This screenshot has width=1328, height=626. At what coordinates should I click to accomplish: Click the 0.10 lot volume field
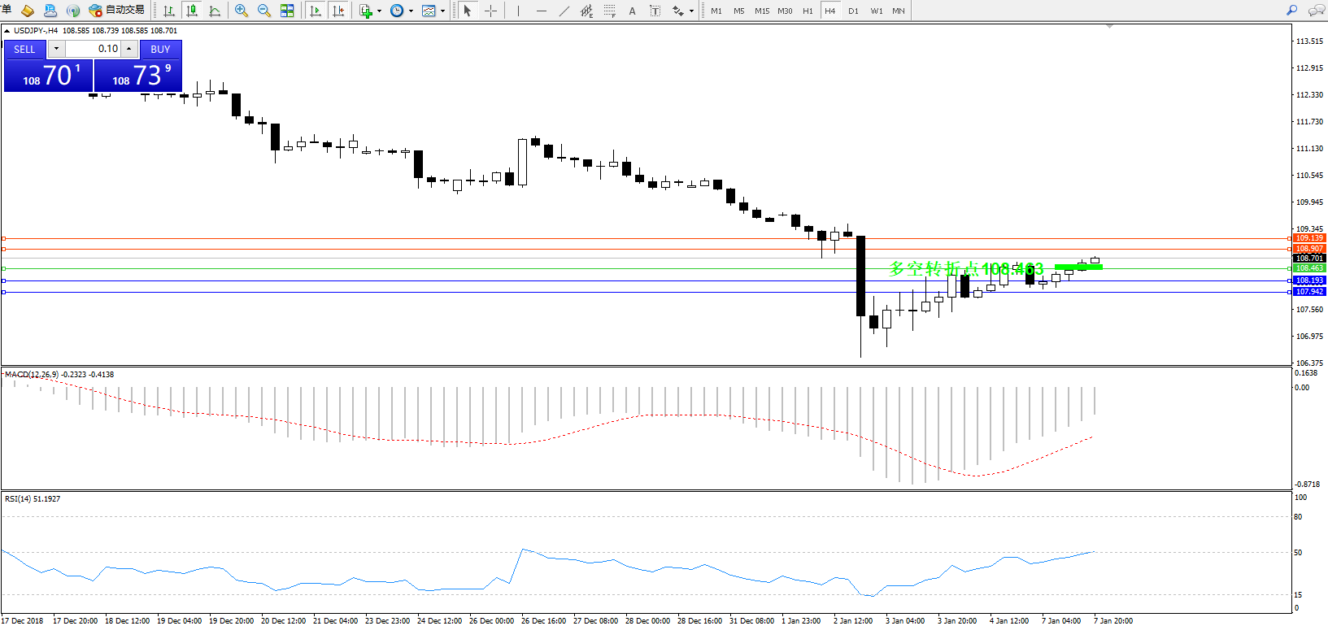[92, 49]
